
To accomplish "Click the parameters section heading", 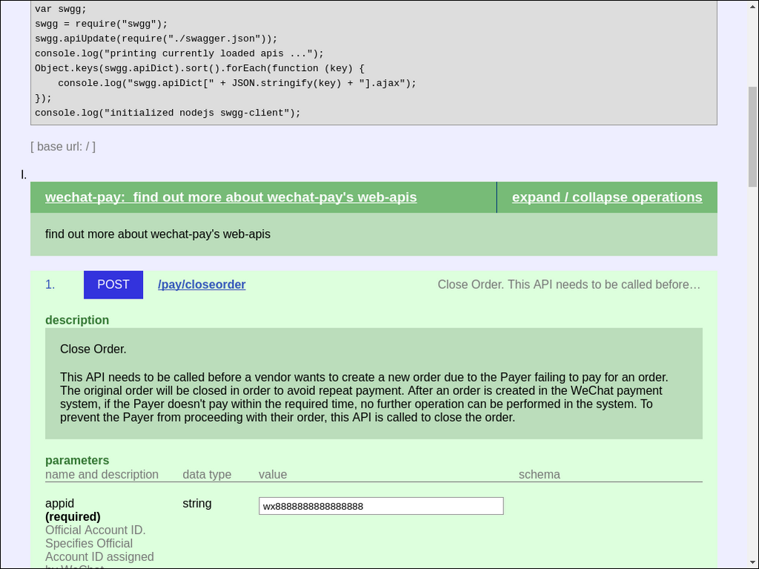I will point(77,460).
